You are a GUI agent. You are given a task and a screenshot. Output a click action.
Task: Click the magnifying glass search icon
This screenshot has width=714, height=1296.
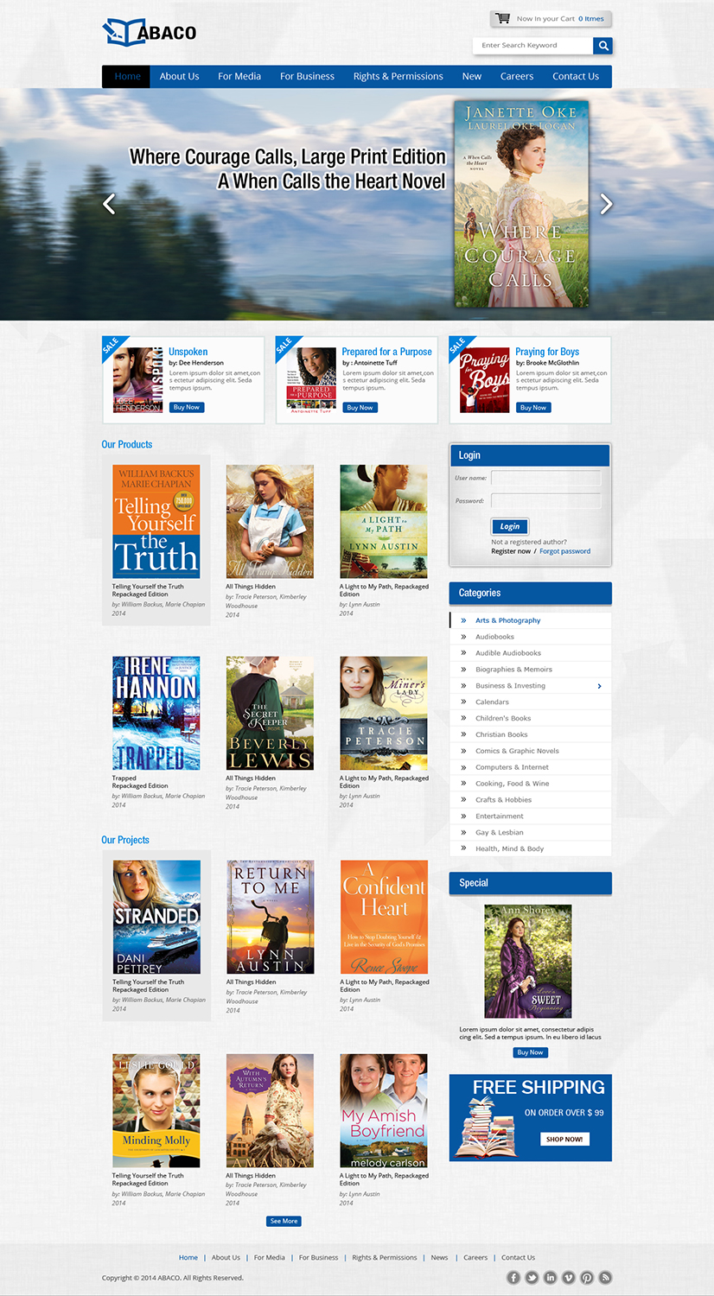click(x=602, y=46)
